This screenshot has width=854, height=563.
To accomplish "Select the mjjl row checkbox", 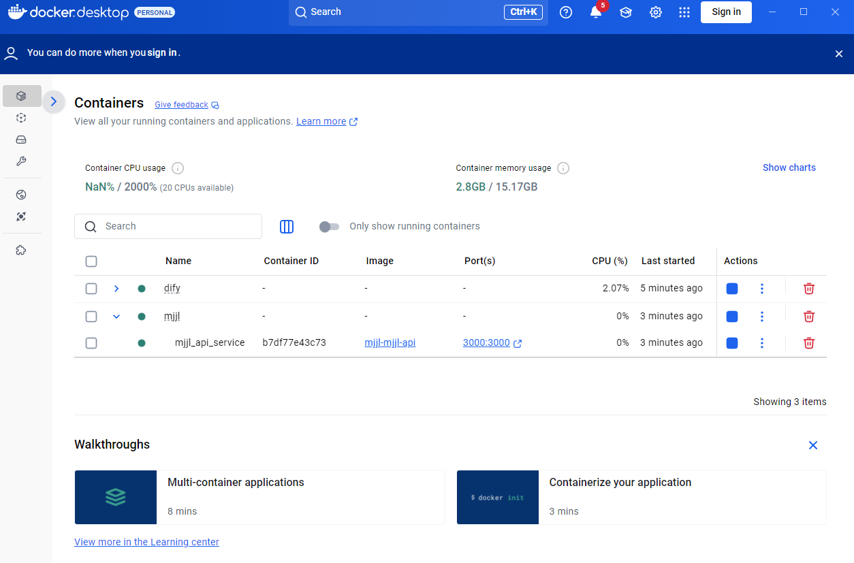I will pyautogui.click(x=91, y=317).
